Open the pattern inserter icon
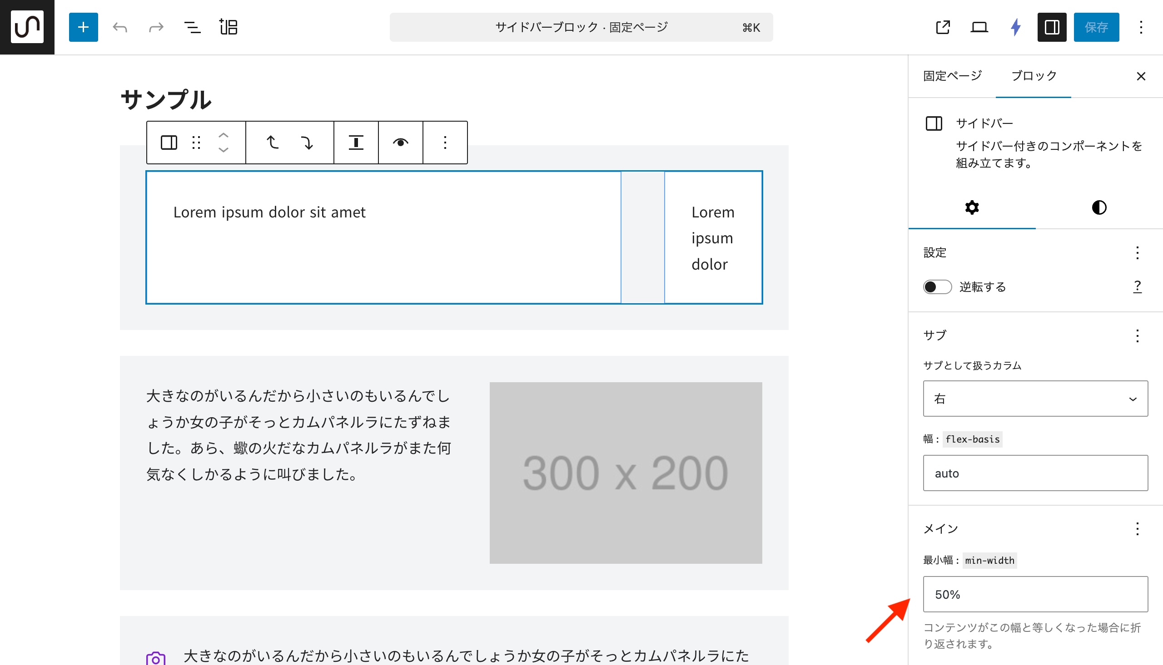Viewport: 1163px width, 665px height. pyautogui.click(x=228, y=27)
